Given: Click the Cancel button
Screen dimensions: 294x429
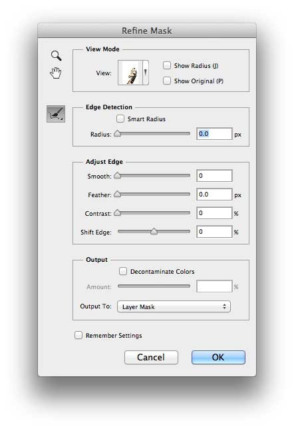Looking at the screenshot, I should click(x=151, y=357).
